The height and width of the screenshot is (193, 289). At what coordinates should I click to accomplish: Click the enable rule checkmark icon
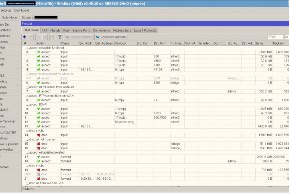coord(38,37)
